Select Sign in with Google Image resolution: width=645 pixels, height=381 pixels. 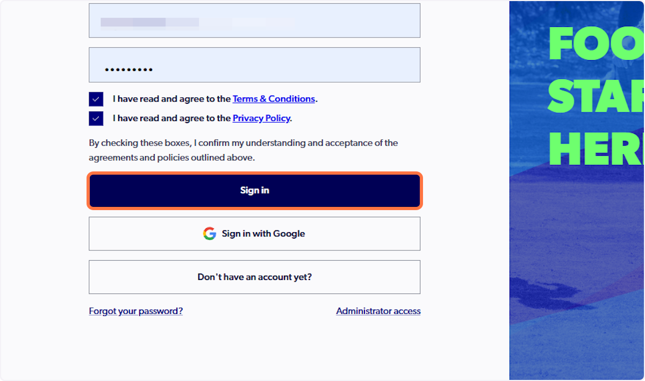point(254,233)
